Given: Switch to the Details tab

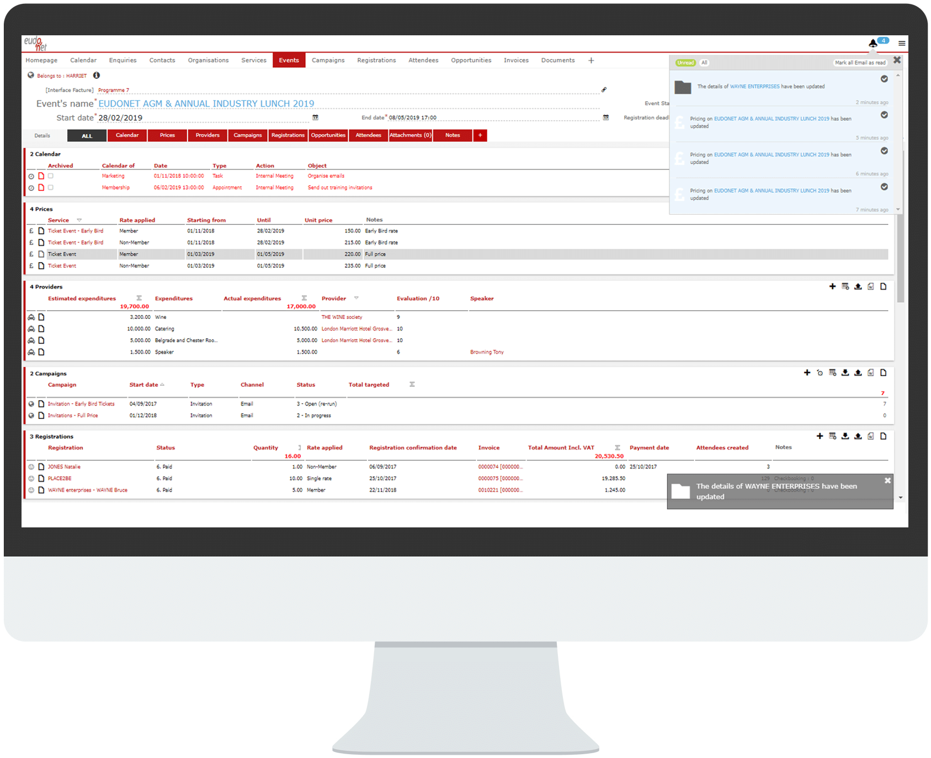Looking at the screenshot, I should coord(42,136).
